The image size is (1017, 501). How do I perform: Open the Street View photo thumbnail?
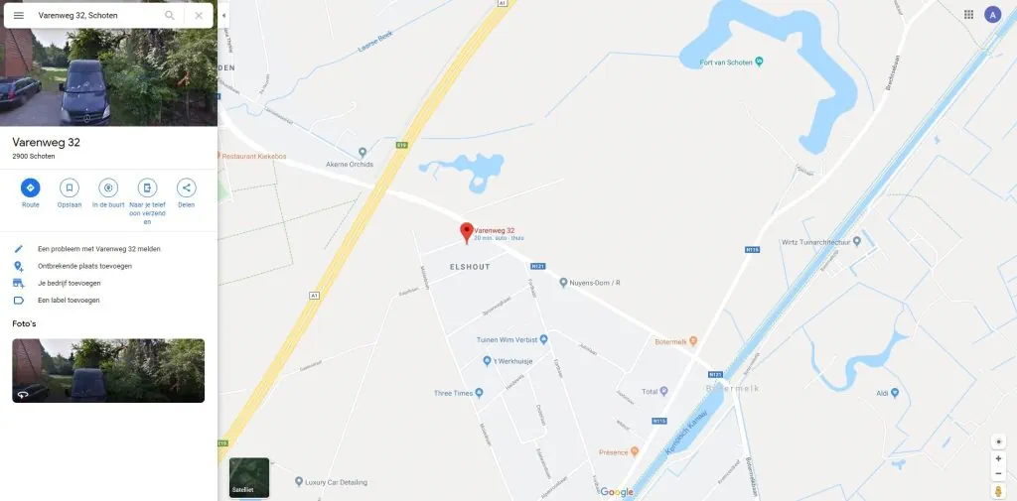click(108, 371)
